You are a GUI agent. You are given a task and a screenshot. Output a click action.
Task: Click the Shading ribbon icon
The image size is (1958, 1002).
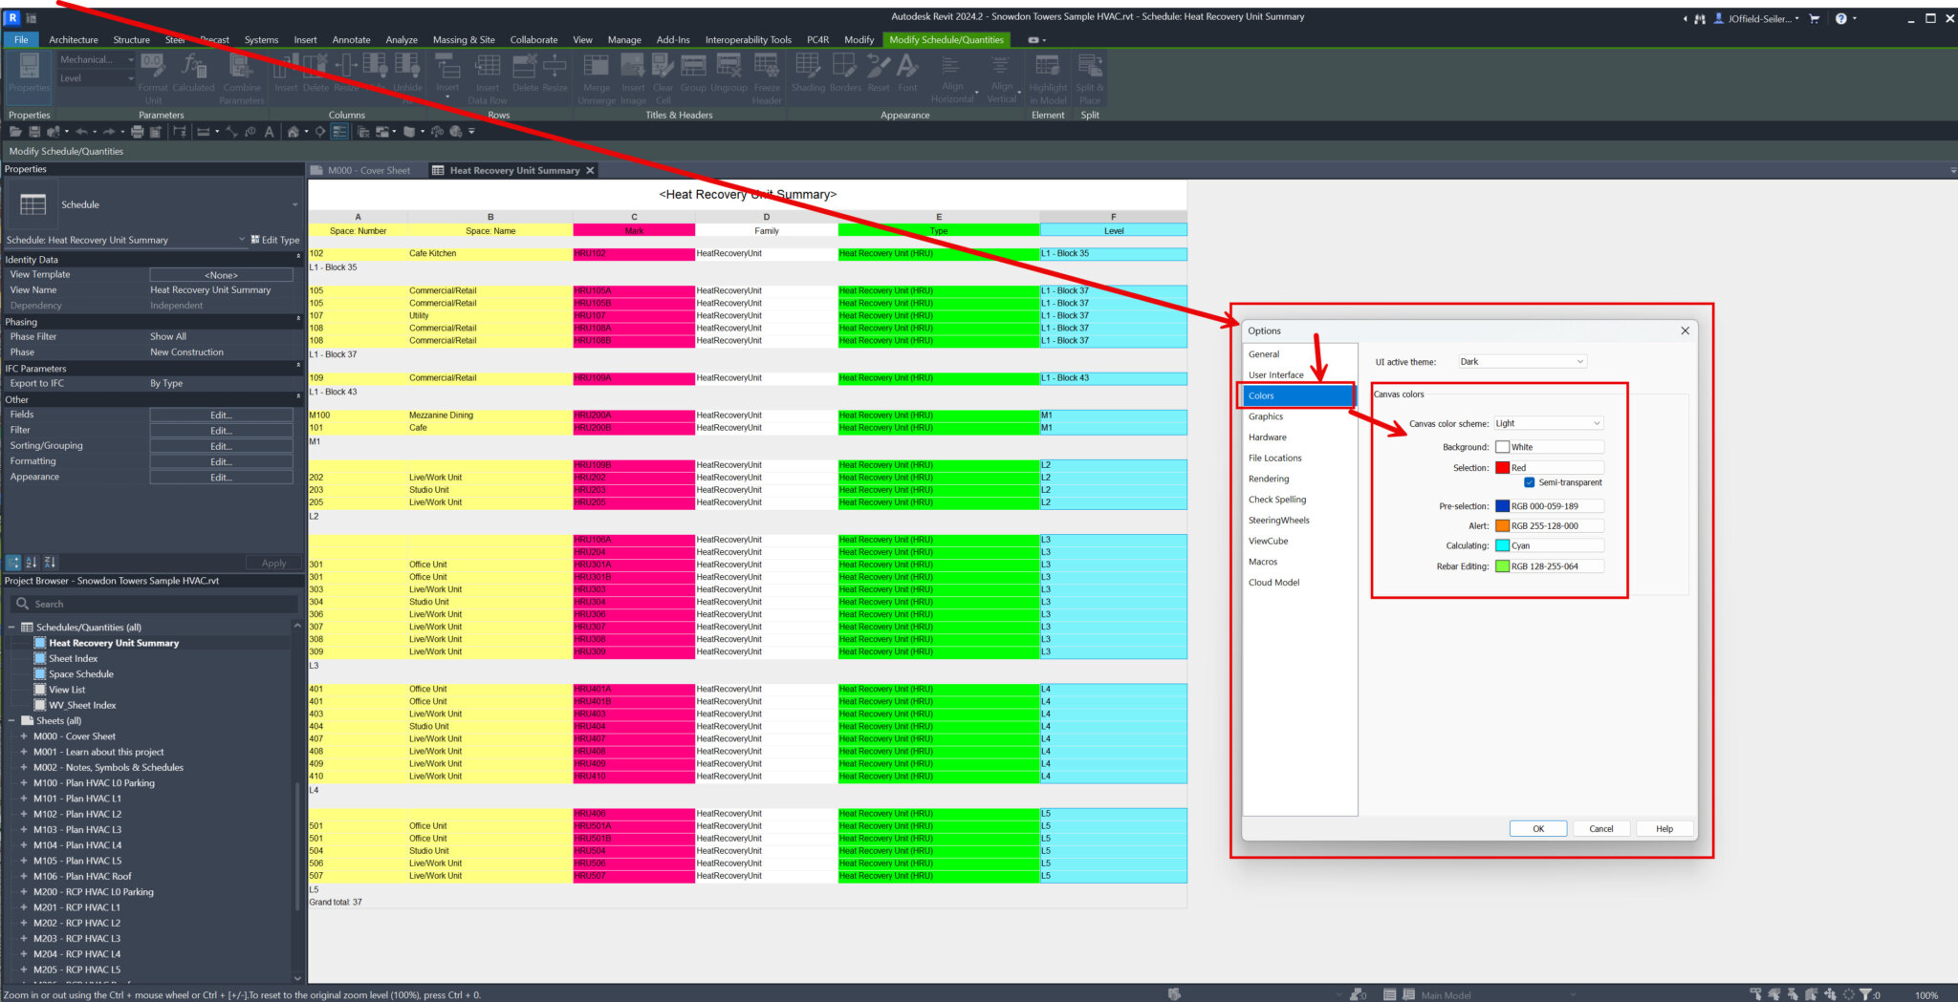[808, 65]
